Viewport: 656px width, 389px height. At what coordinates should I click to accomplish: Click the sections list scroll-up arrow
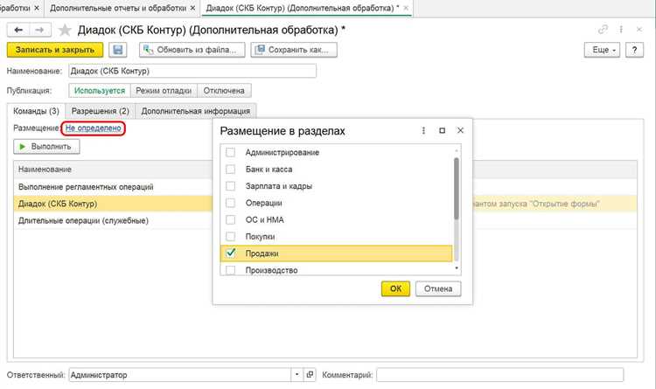[457, 149]
